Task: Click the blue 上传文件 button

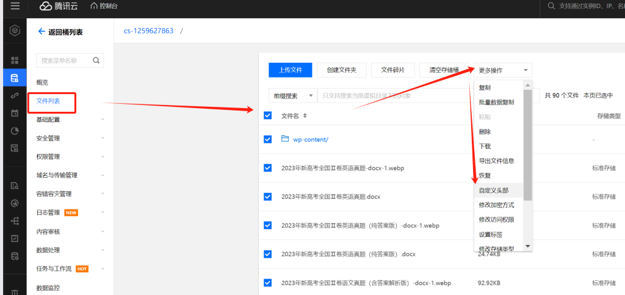Action: tap(290, 70)
